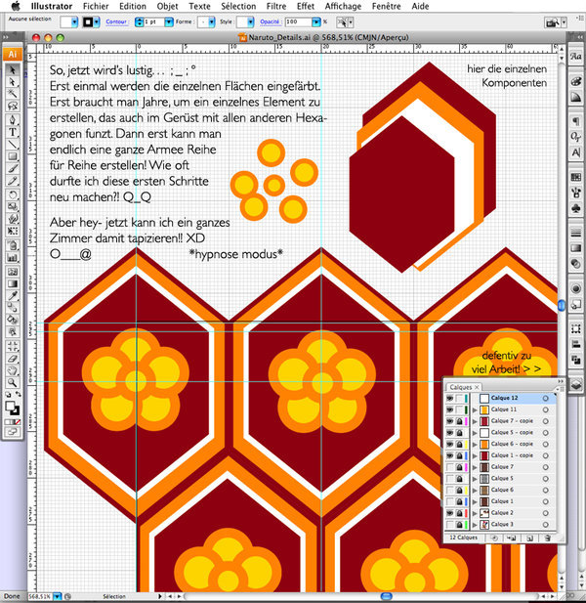The height and width of the screenshot is (603, 586).
Task: Select the Calques panel tab
Action: click(x=464, y=387)
